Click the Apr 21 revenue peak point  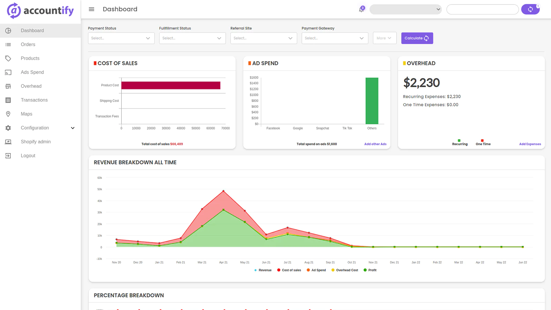[223, 191]
